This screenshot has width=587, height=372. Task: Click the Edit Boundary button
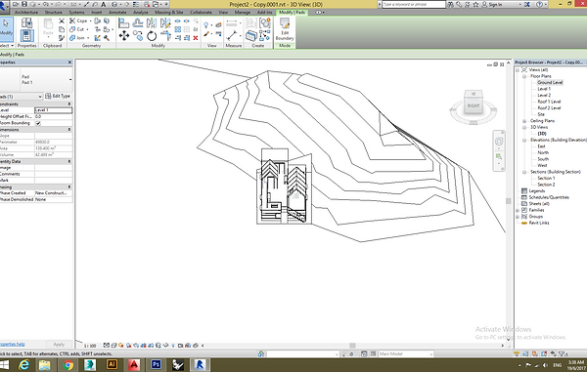click(285, 29)
